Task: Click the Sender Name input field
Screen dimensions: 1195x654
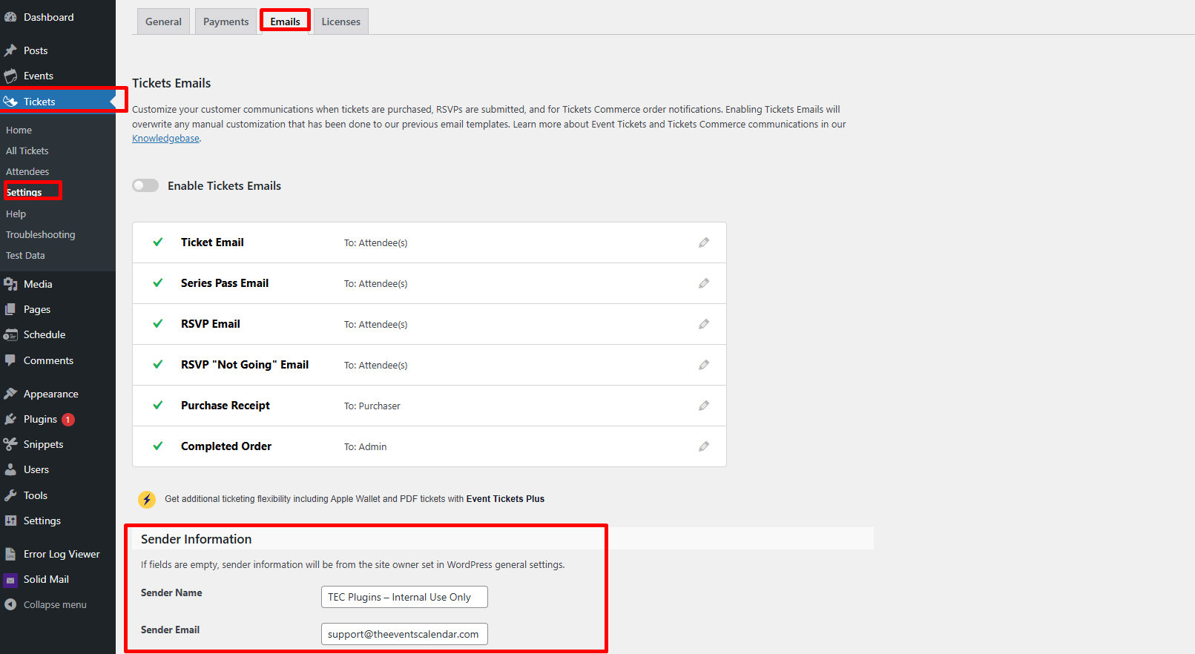Action: click(x=404, y=597)
